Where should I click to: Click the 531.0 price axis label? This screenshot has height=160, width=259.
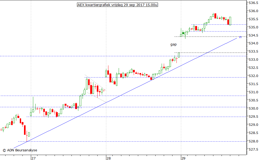coord(253,92)
